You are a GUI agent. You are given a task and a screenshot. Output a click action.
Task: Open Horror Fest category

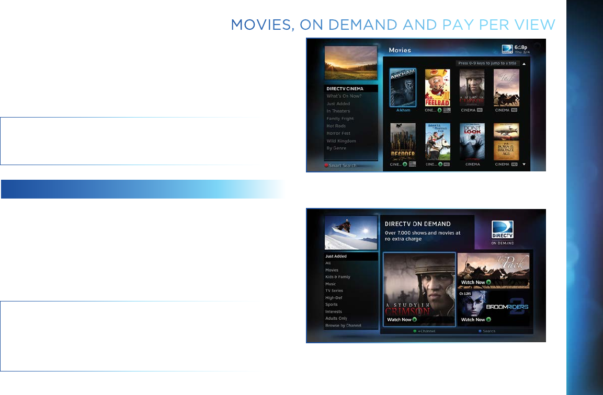(x=338, y=133)
